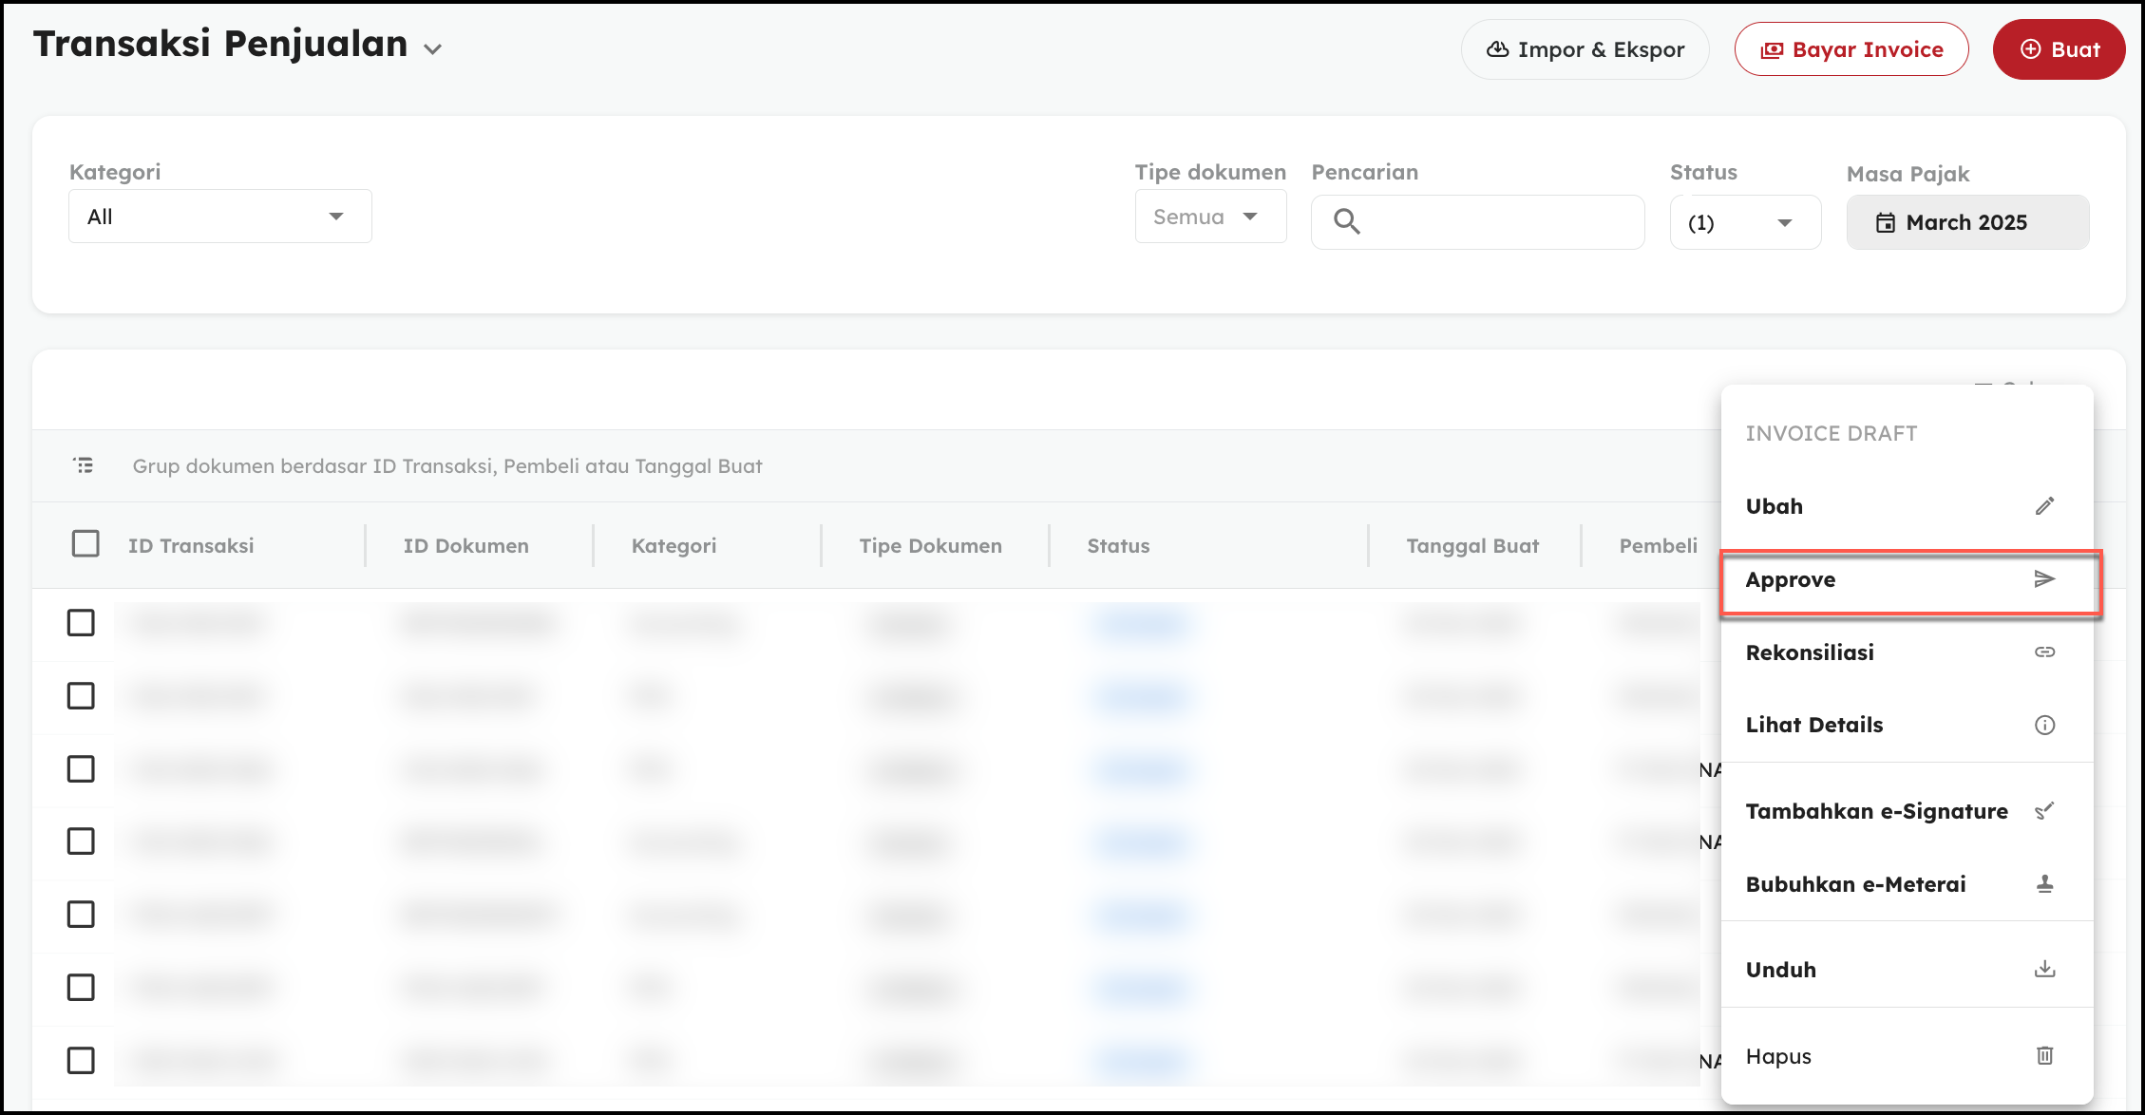This screenshot has height=1115, width=2145.
Task: Click the trash icon beside Hapus
Action: [x=2044, y=1056]
